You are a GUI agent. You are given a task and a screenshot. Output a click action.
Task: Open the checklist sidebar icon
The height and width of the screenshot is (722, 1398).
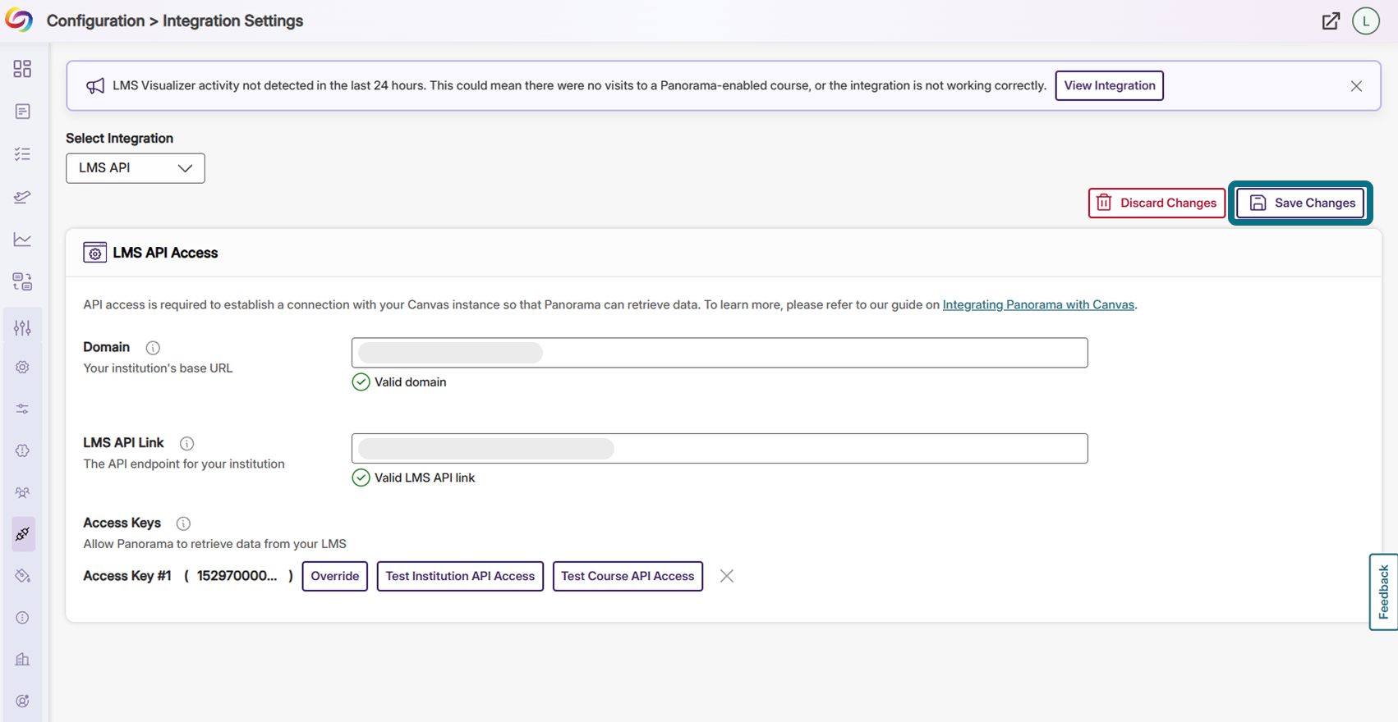click(22, 154)
